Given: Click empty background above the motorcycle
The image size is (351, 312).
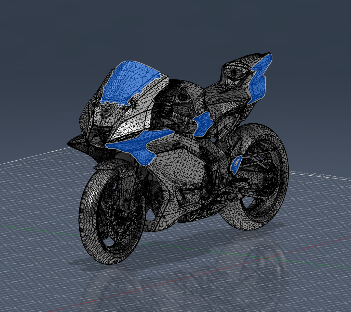Looking at the screenshot, I should [171, 27].
